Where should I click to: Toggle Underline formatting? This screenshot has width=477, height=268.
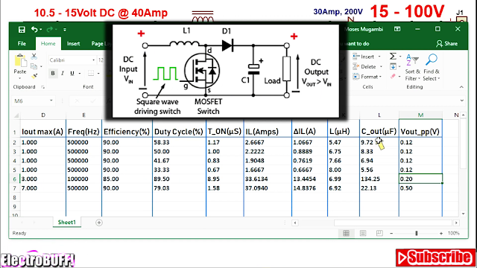point(72,73)
